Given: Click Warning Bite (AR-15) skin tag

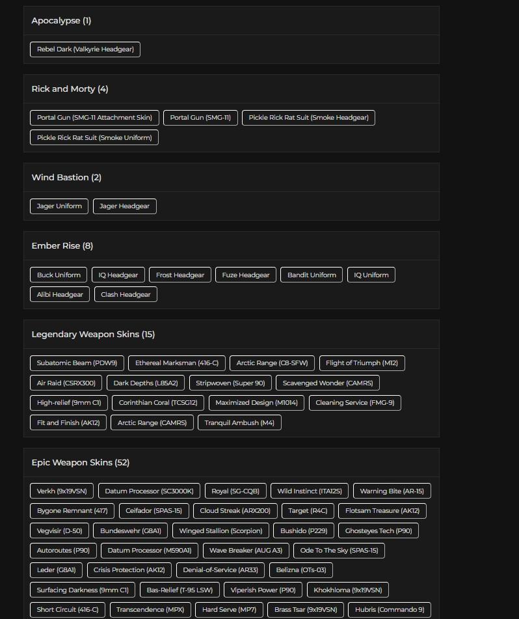Looking at the screenshot, I should click(x=392, y=491).
